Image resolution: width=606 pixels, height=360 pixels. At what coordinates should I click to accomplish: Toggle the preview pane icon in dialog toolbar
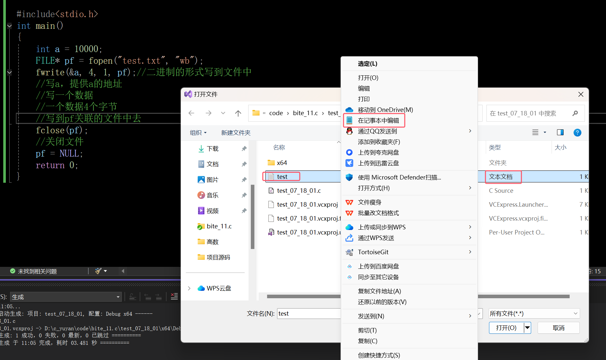(x=560, y=132)
